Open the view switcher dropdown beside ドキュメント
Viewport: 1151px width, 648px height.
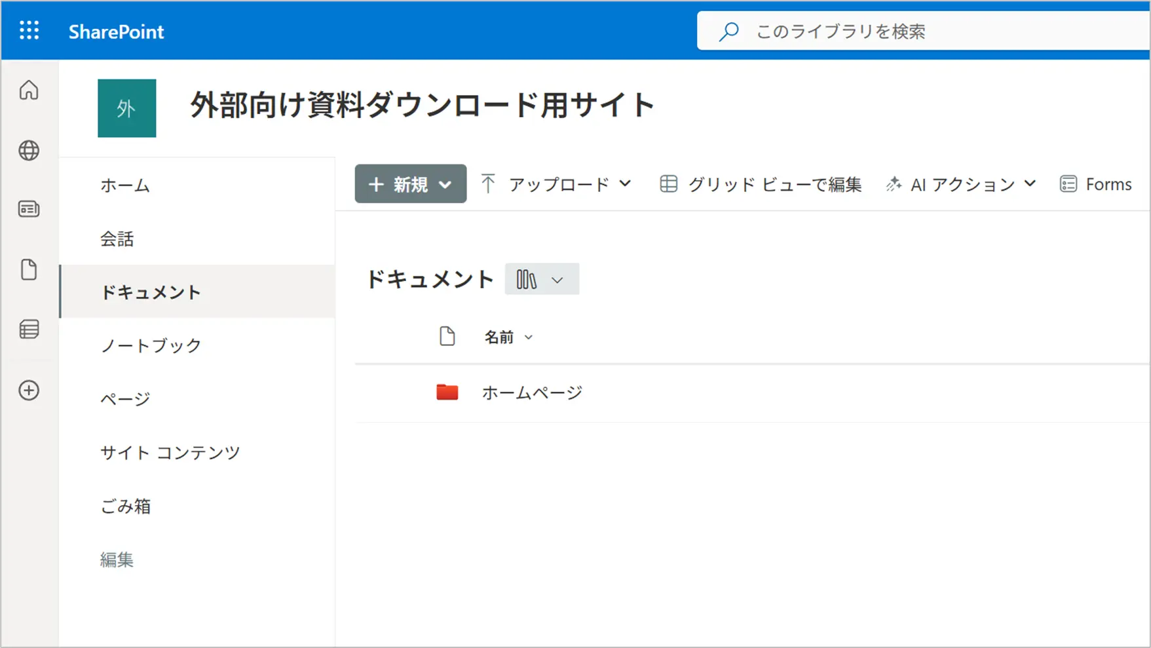541,280
